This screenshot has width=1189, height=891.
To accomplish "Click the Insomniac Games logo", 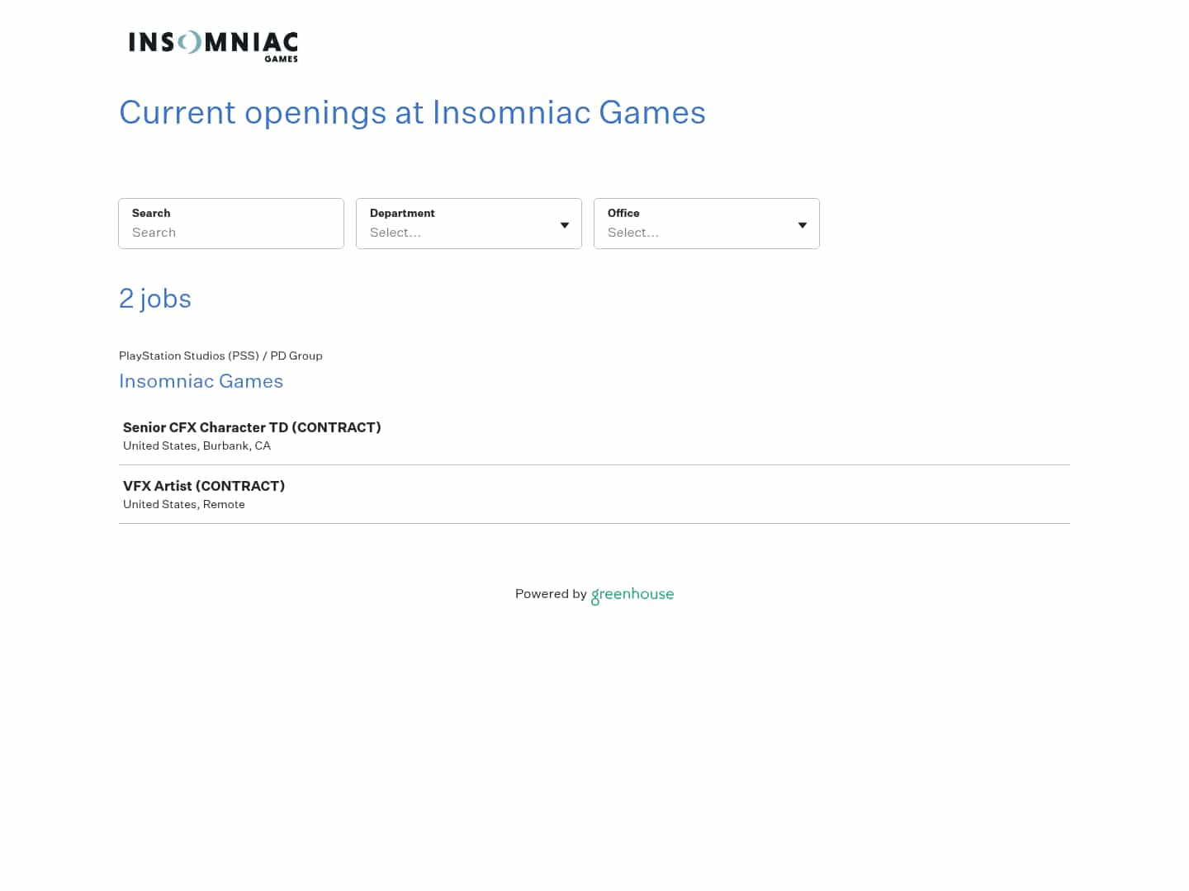I will point(212,45).
